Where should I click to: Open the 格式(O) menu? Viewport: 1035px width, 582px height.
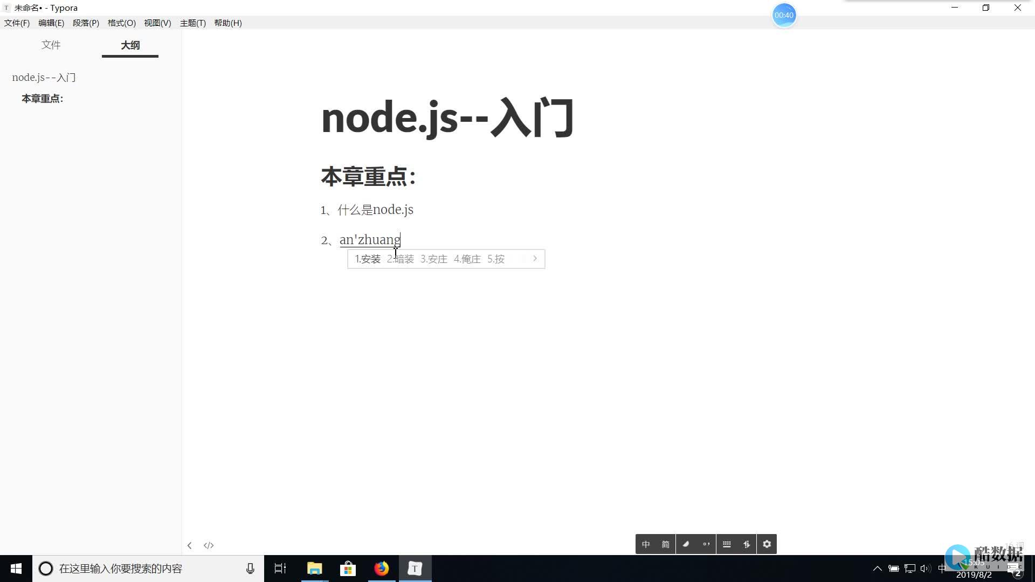pos(121,23)
